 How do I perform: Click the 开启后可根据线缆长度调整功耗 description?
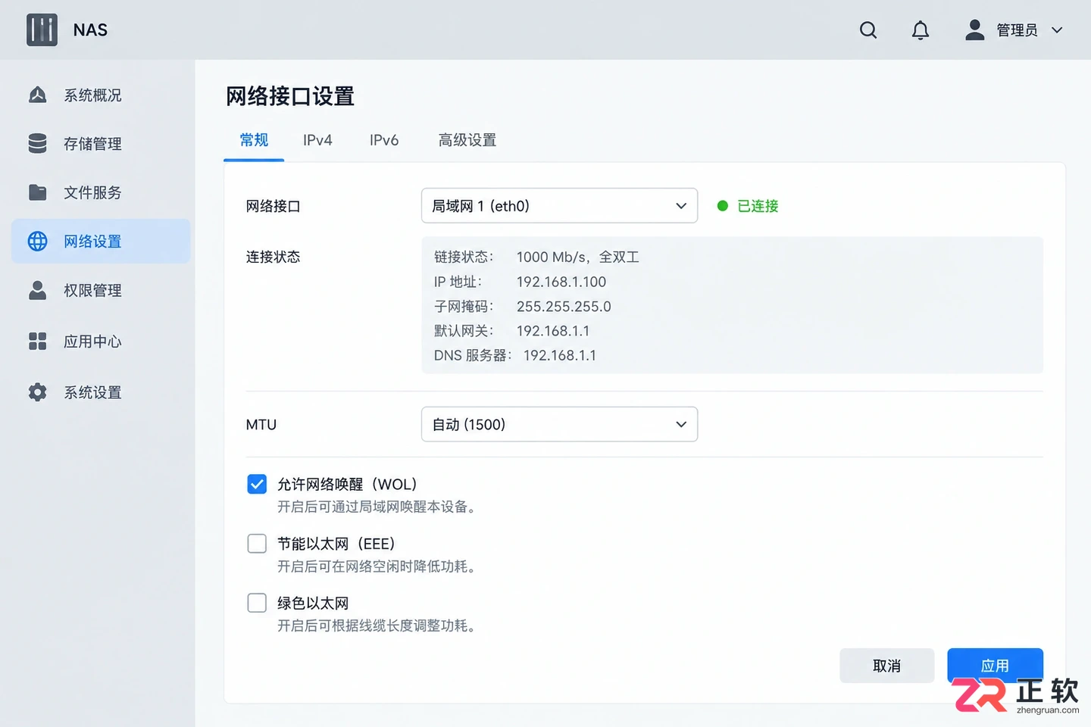click(x=377, y=626)
